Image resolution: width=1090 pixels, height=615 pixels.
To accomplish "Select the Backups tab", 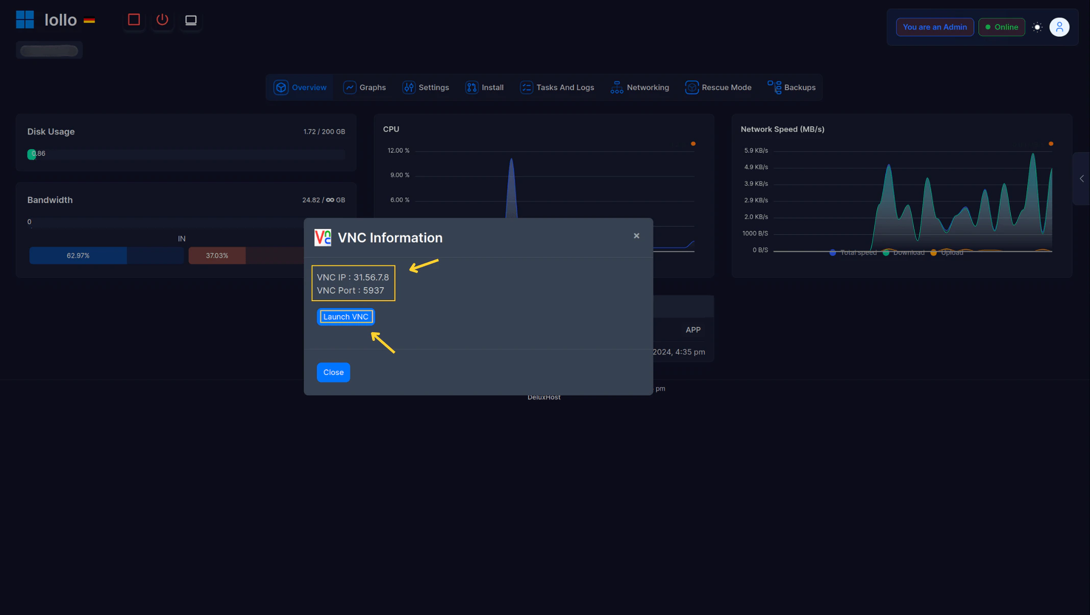I will coord(791,88).
